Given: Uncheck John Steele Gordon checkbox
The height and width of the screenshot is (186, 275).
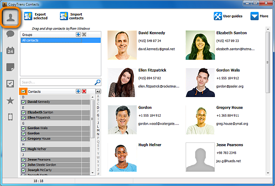Looking at the screenshot, I should (x=24, y=165).
